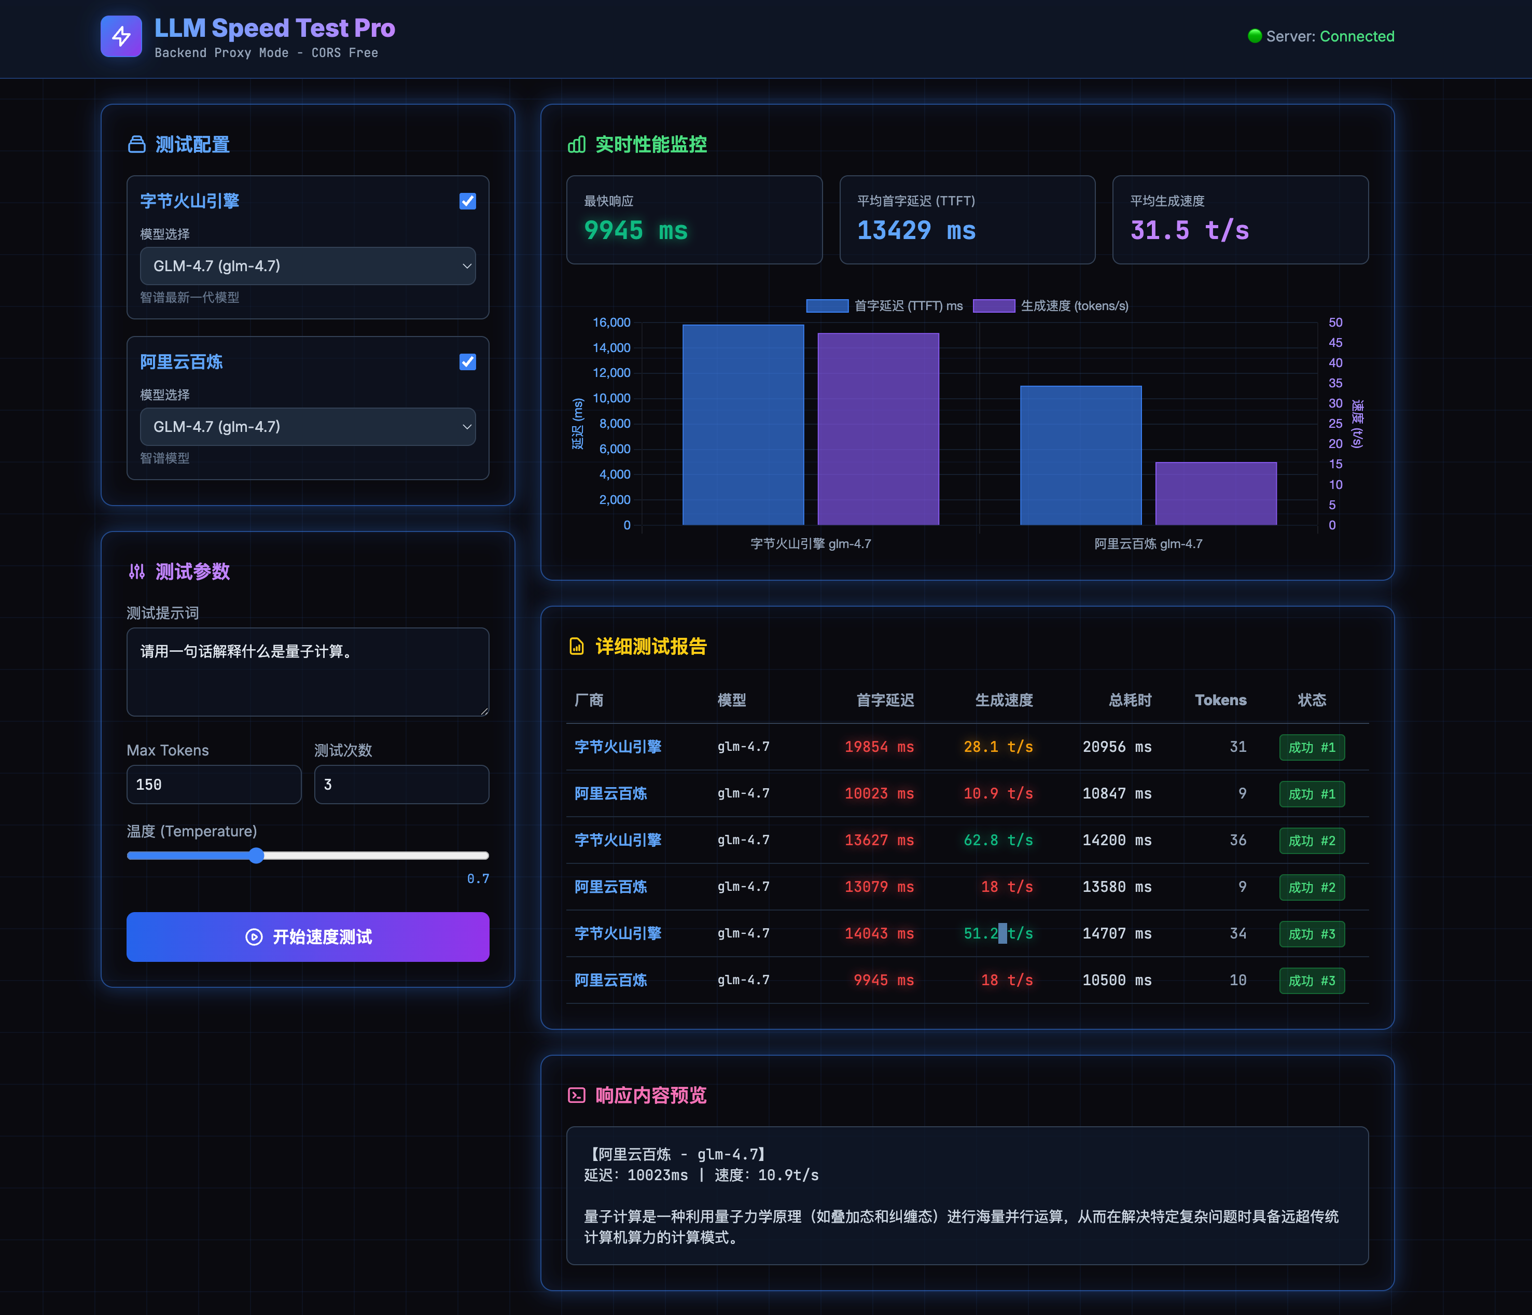Click the 延迟: 10023ms preview line
1532x1315 pixels.
point(702,1174)
